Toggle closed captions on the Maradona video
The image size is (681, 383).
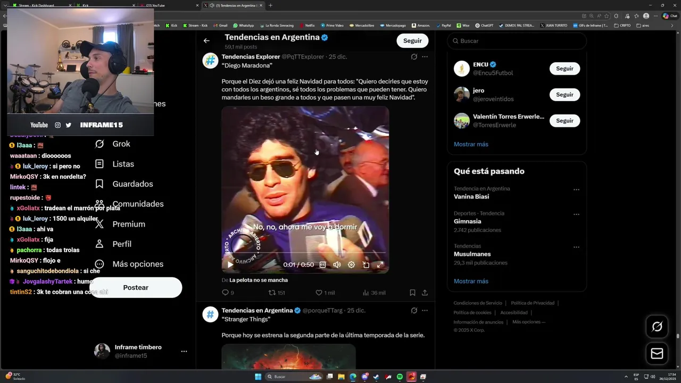coord(322,264)
